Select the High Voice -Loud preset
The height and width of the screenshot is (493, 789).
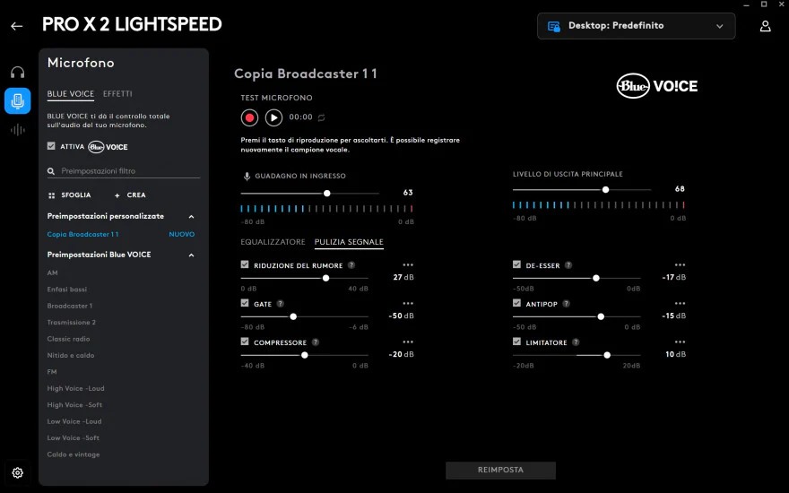[x=75, y=388]
